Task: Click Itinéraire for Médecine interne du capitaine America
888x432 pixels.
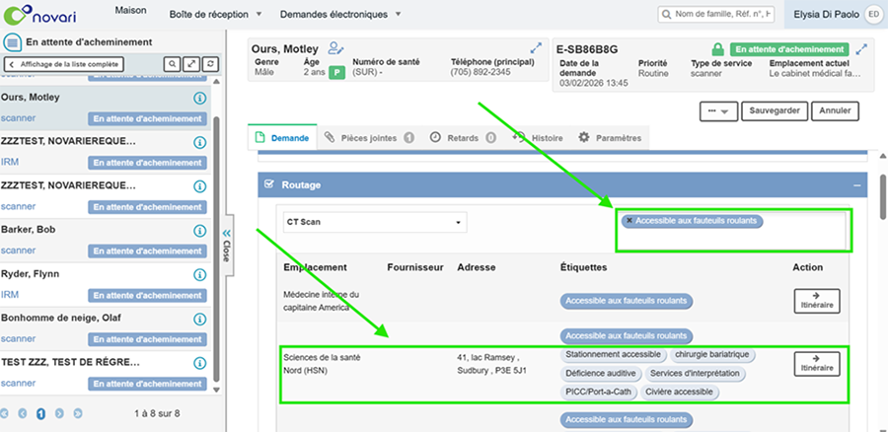Action: 817,301
